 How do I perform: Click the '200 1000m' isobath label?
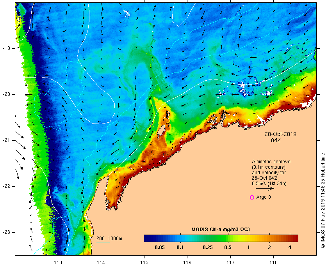click(109, 238)
